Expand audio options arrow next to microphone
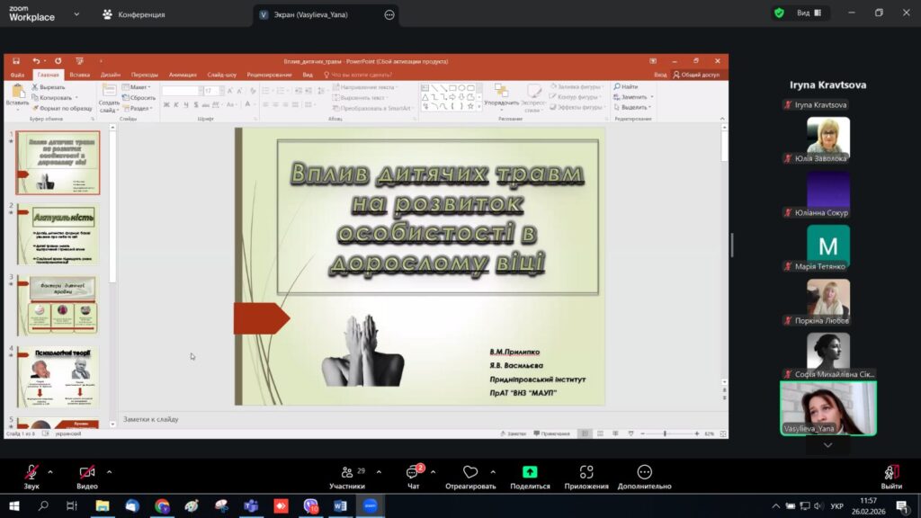 point(50,471)
